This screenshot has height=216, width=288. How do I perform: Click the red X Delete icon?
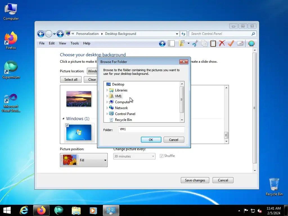tap(222, 43)
